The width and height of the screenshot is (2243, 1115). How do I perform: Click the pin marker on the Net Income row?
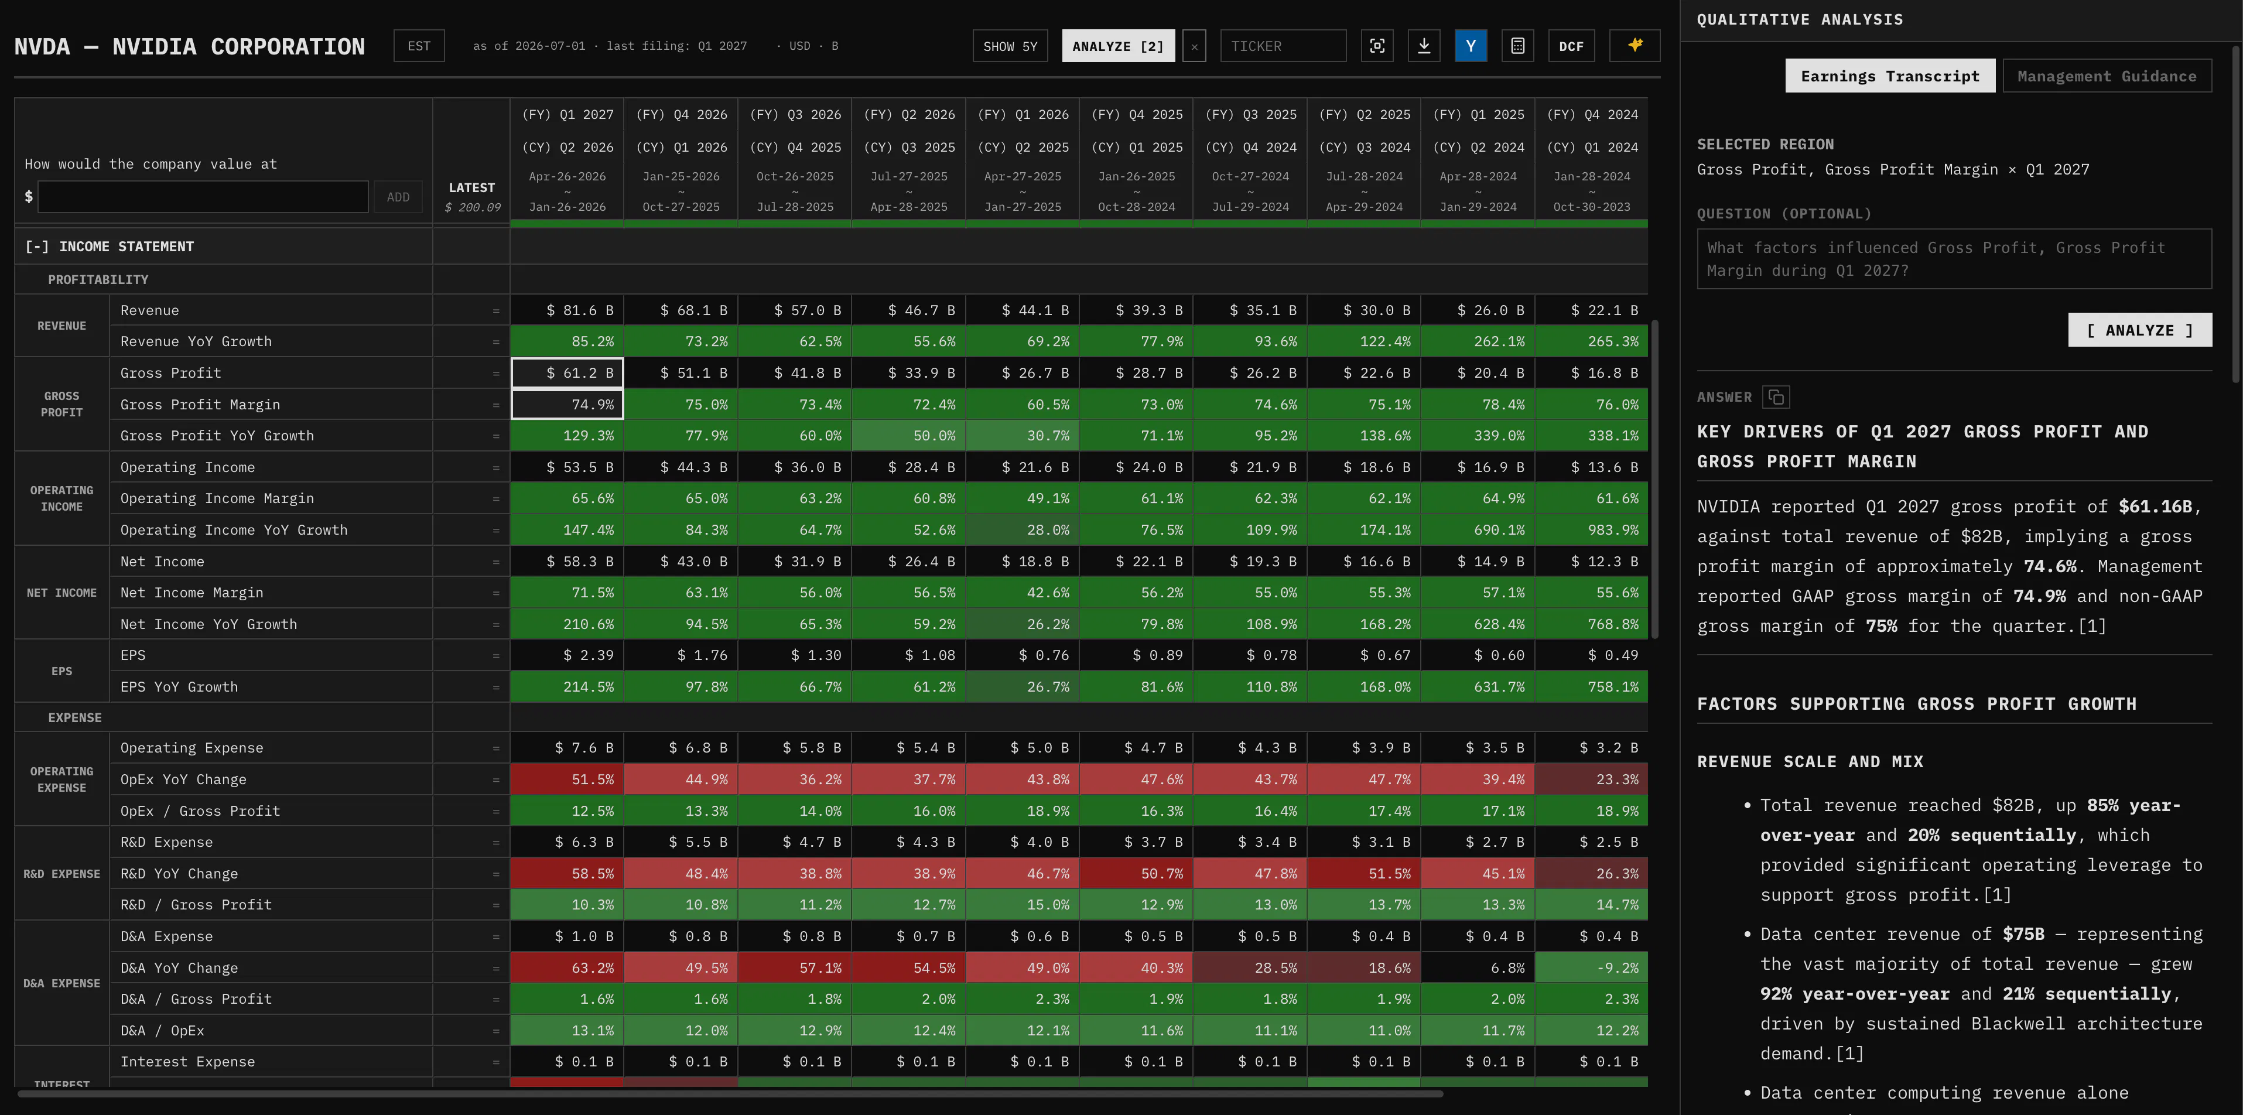[x=495, y=562]
